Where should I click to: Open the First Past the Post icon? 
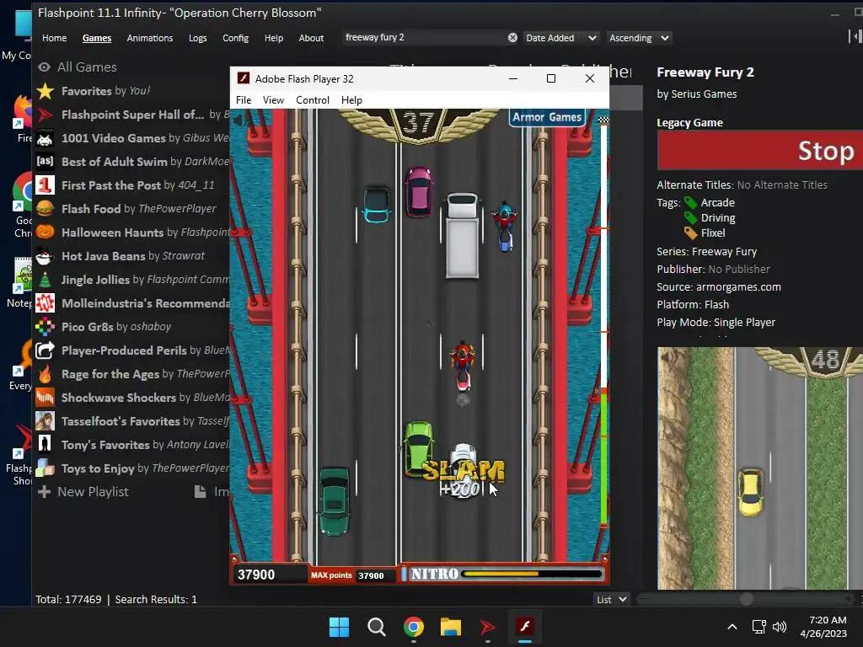coord(46,184)
